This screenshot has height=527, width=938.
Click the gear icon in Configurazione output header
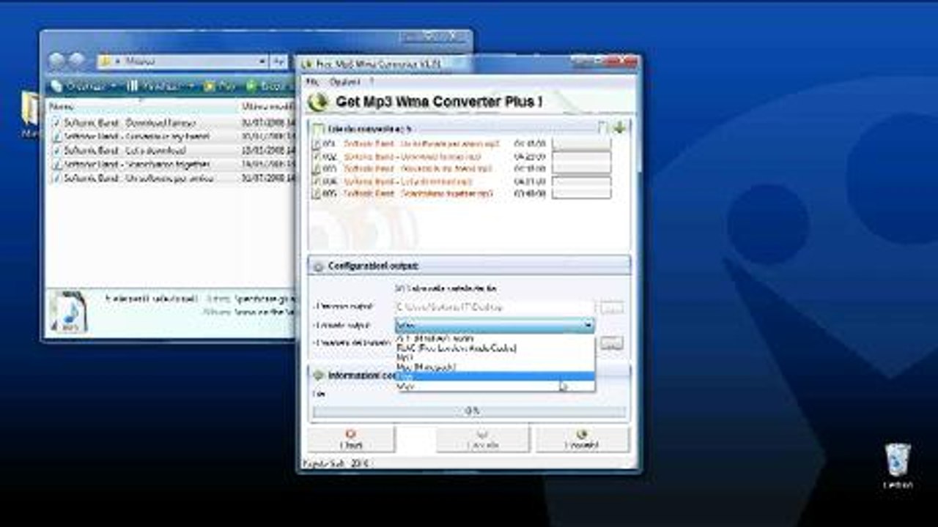coord(318,266)
